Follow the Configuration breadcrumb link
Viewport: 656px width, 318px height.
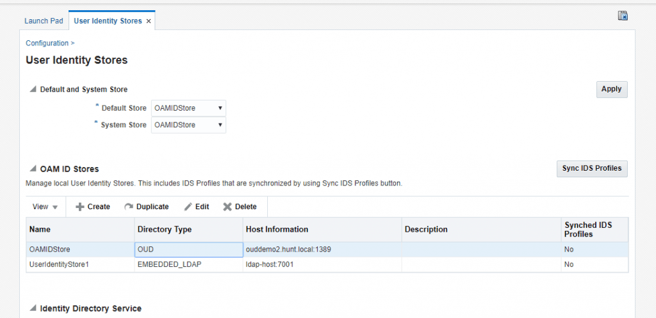47,43
